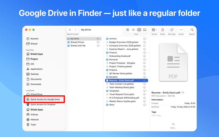Switch to column view
Image resolution: width=219 pixels, height=137 pixels.
coord(139,30)
